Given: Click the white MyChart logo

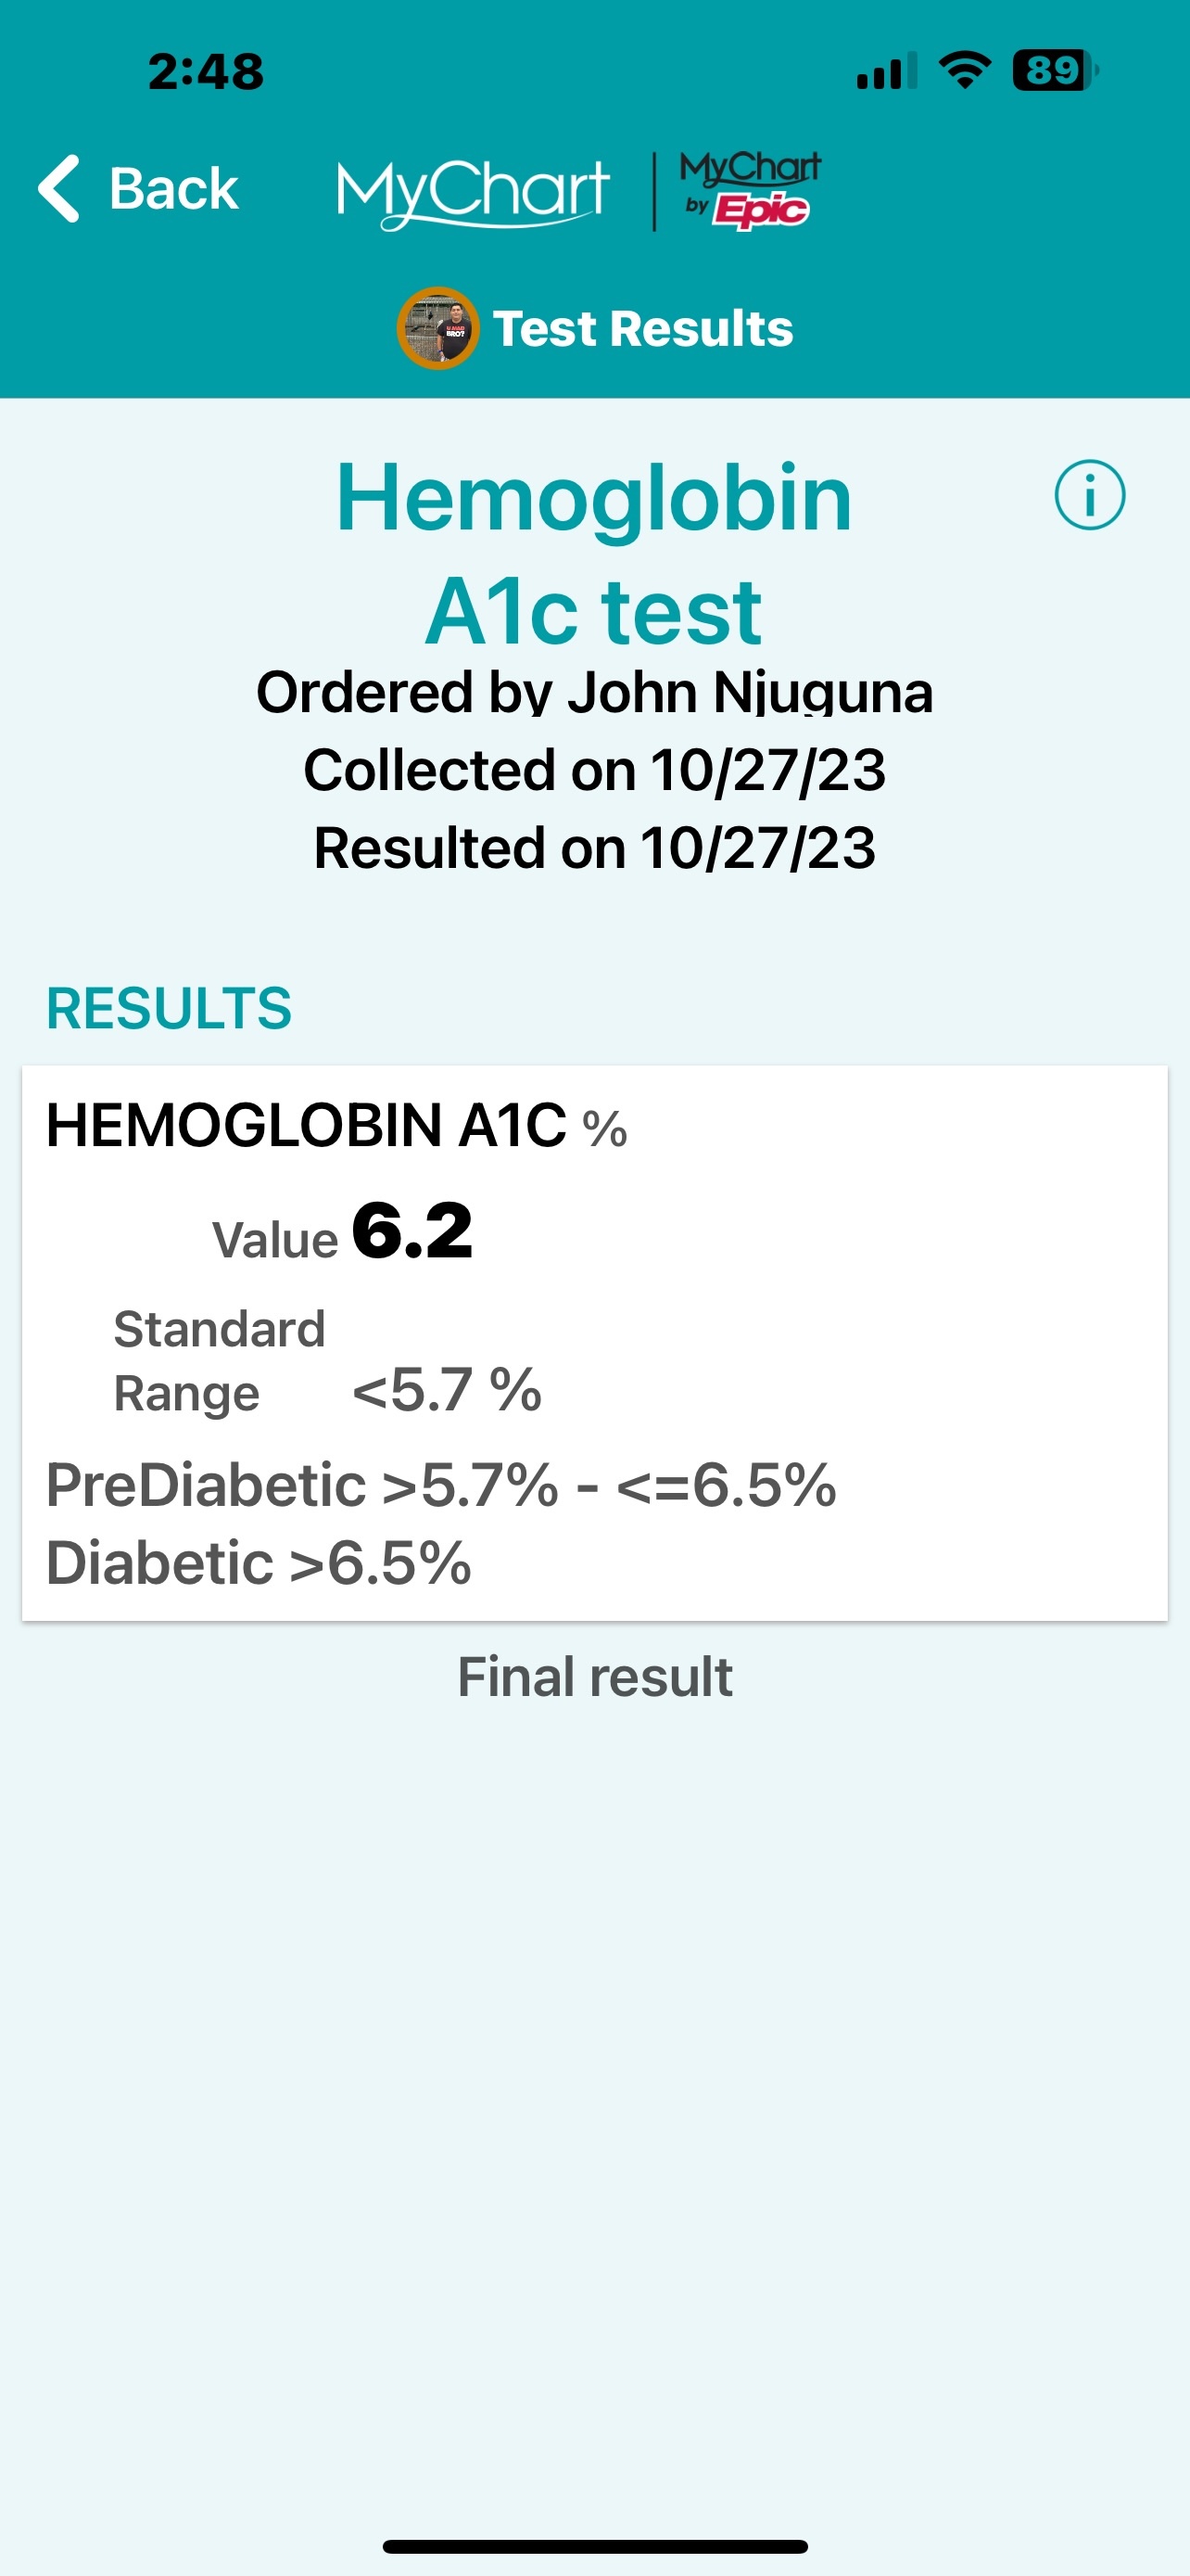Looking at the screenshot, I should click(473, 192).
